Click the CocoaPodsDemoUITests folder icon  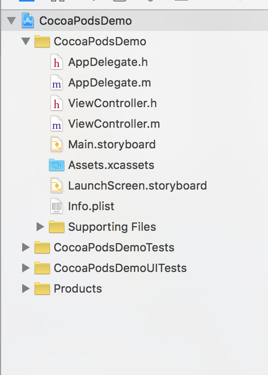42,268
